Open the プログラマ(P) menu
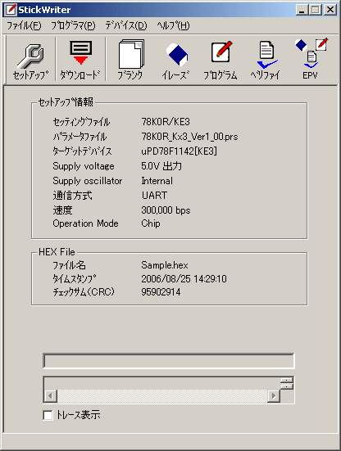 point(73,26)
